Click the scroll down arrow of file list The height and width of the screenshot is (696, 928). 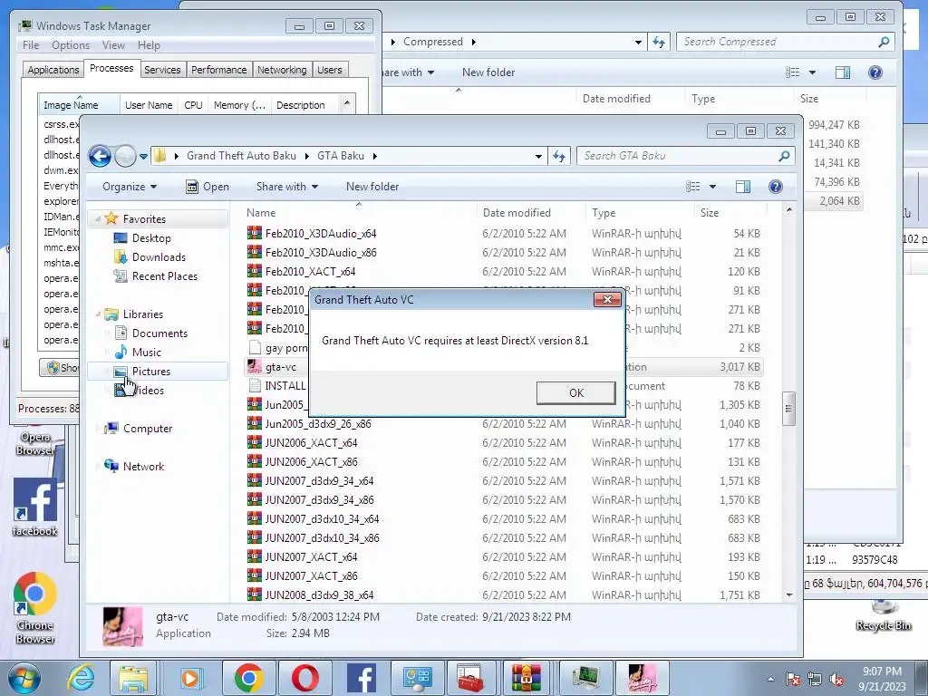[x=789, y=594]
